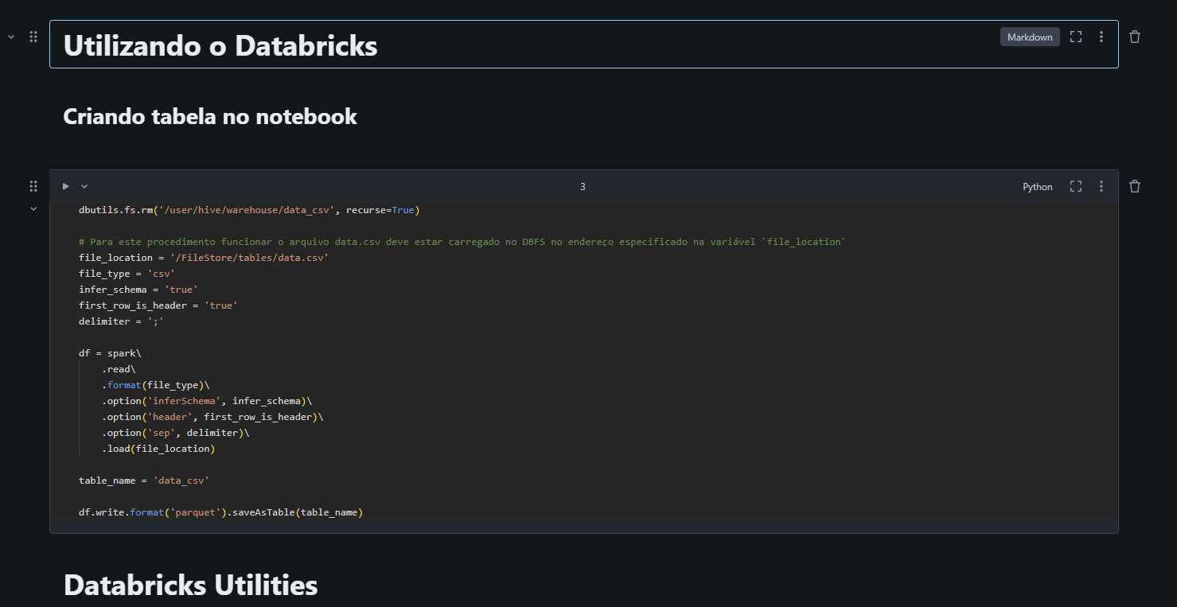This screenshot has width=1177, height=607.
Task: Change cell language from Python
Action: (1038, 187)
